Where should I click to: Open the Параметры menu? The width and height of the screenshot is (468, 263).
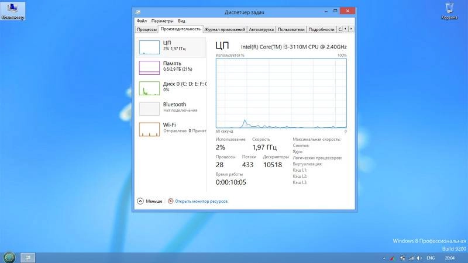[162, 21]
